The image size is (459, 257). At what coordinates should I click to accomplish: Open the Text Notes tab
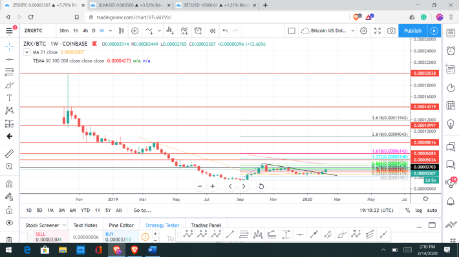(85, 225)
